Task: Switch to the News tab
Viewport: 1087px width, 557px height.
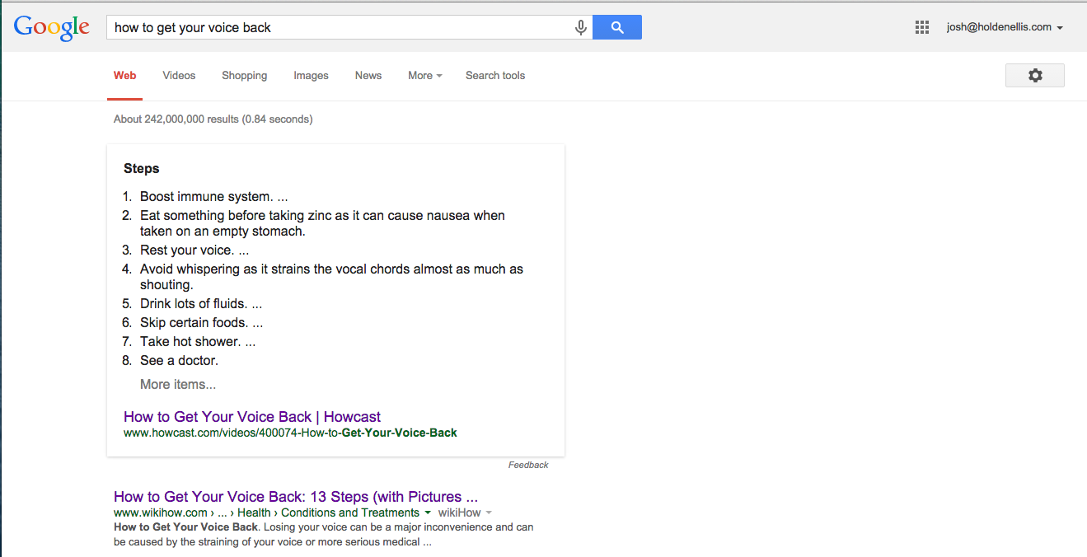Action: pos(368,75)
